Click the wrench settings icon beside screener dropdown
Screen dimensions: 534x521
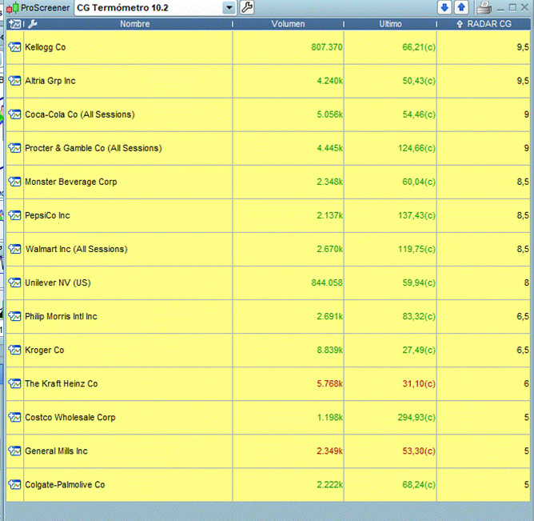click(x=247, y=8)
